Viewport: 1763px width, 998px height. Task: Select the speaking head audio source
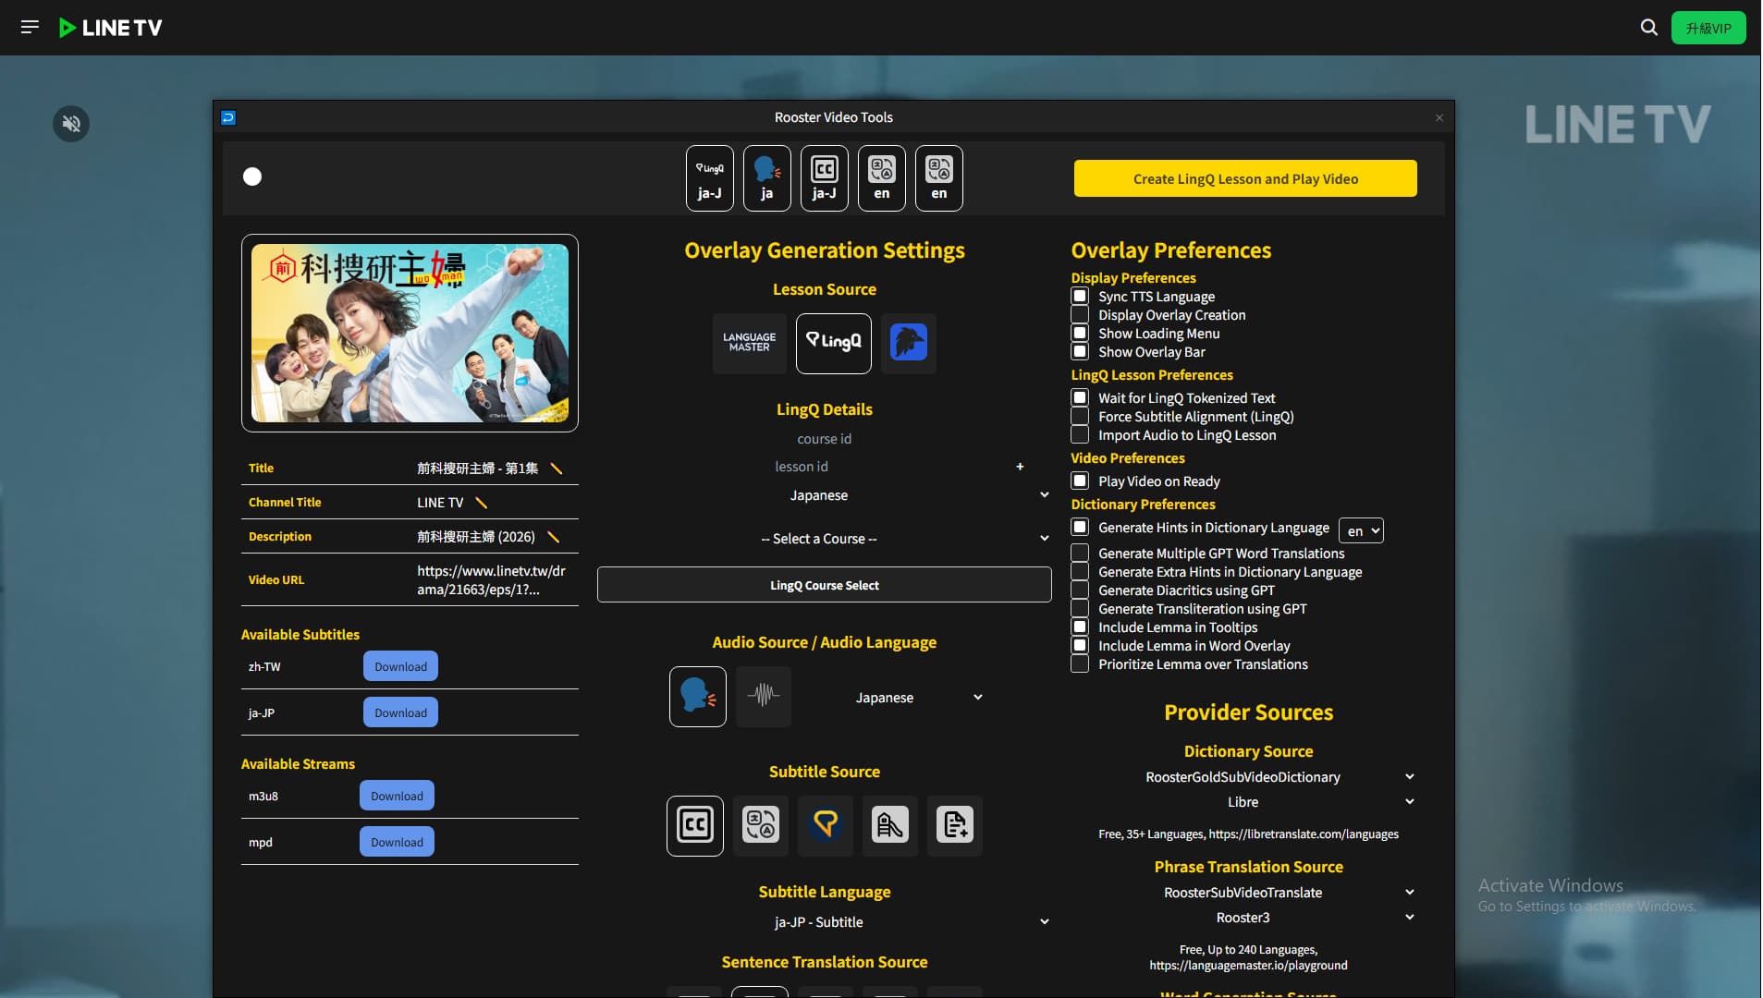click(x=697, y=696)
